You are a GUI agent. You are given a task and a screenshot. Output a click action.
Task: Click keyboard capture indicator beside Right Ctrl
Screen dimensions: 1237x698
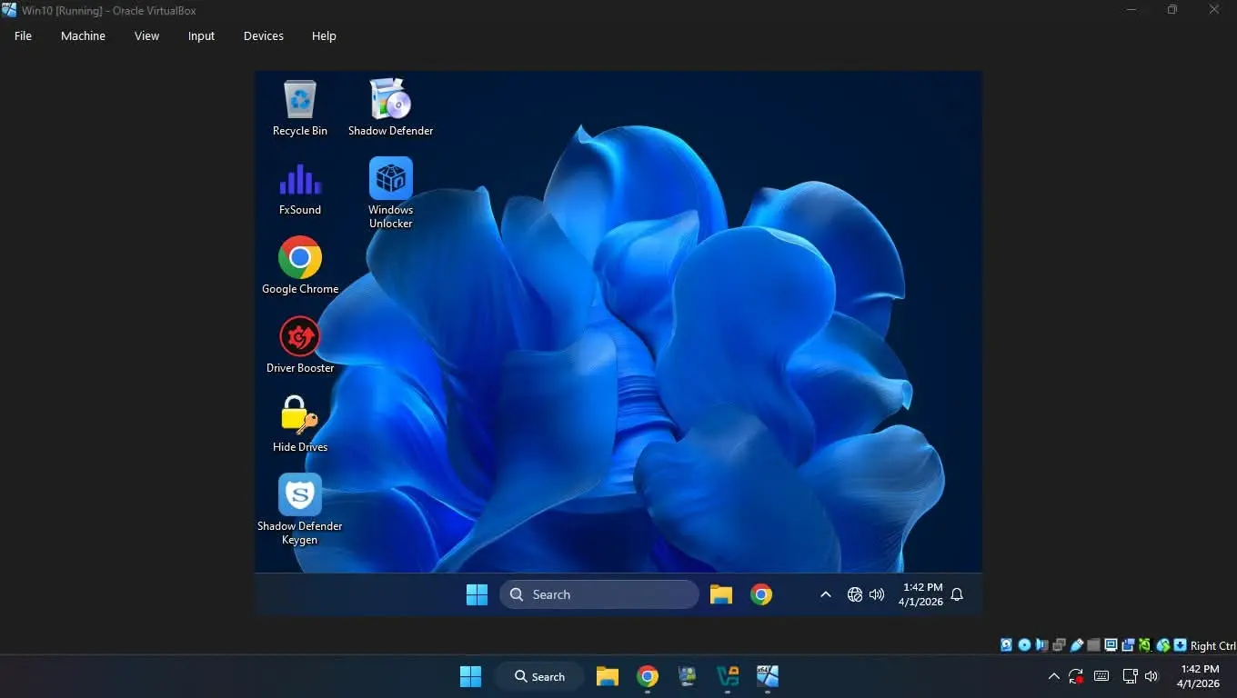pos(1180,645)
